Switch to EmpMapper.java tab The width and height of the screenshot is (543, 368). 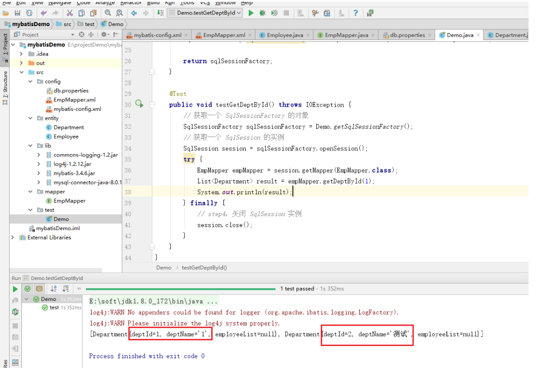(346, 35)
